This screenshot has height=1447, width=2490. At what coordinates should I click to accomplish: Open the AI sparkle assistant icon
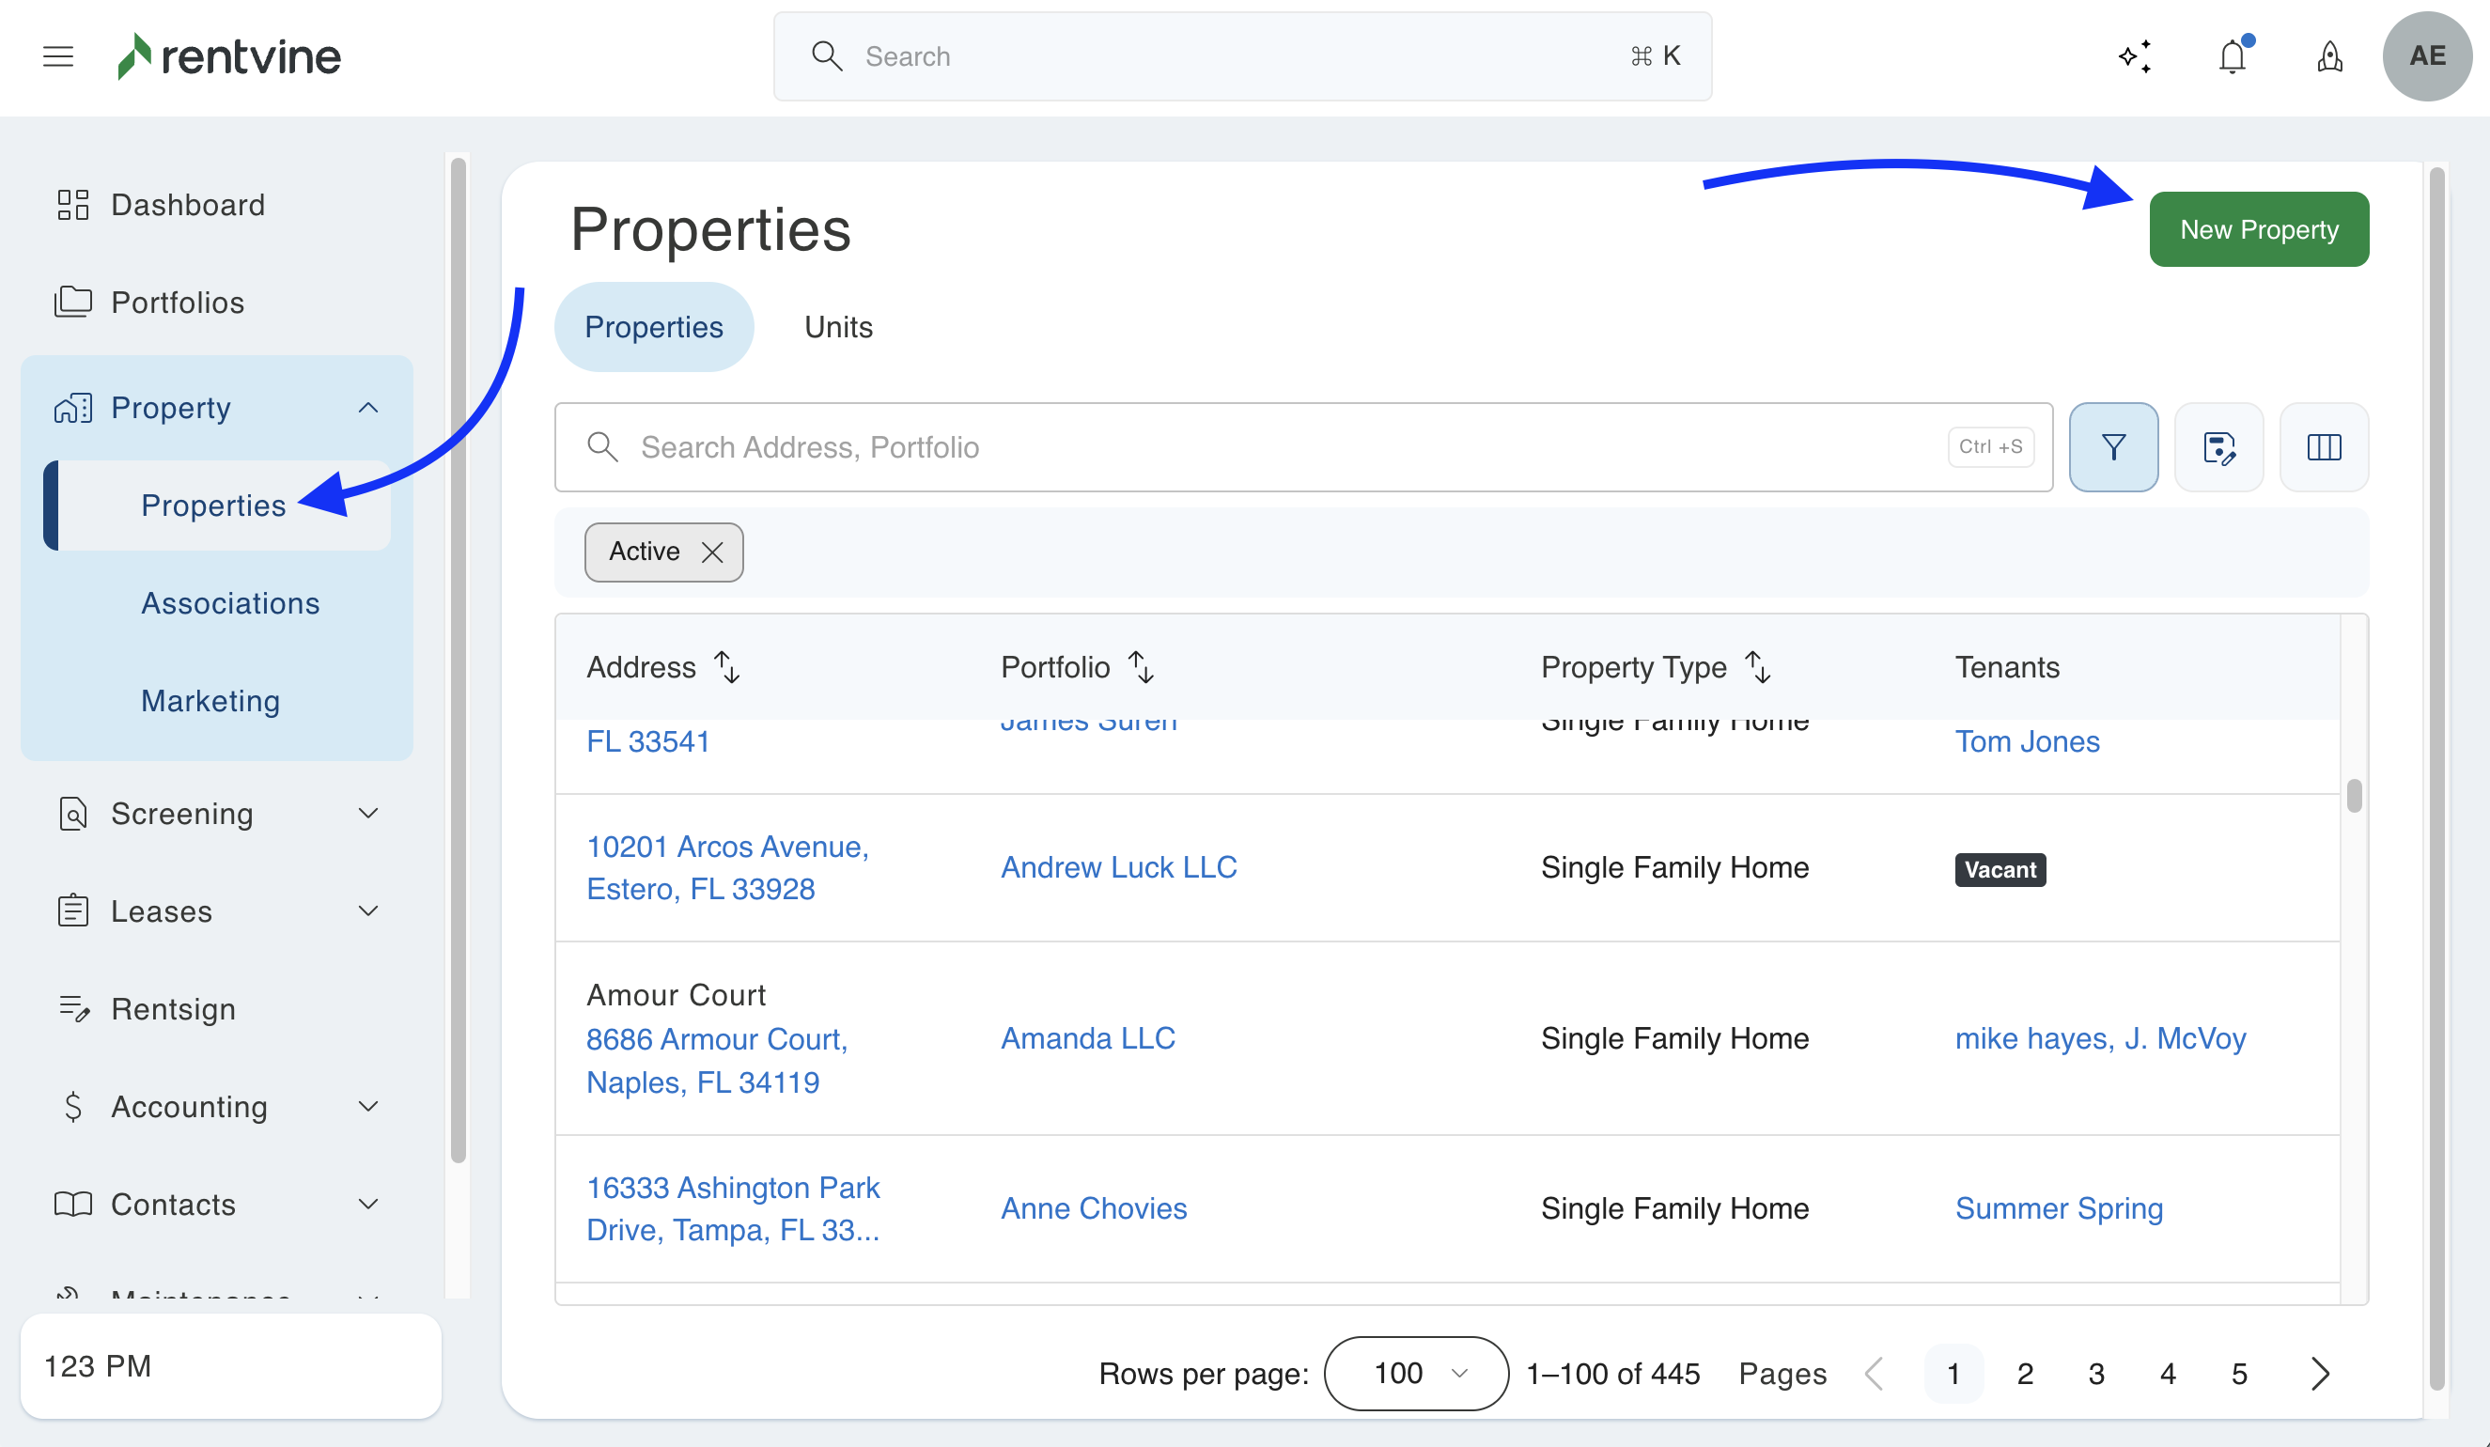coord(2134,56)
